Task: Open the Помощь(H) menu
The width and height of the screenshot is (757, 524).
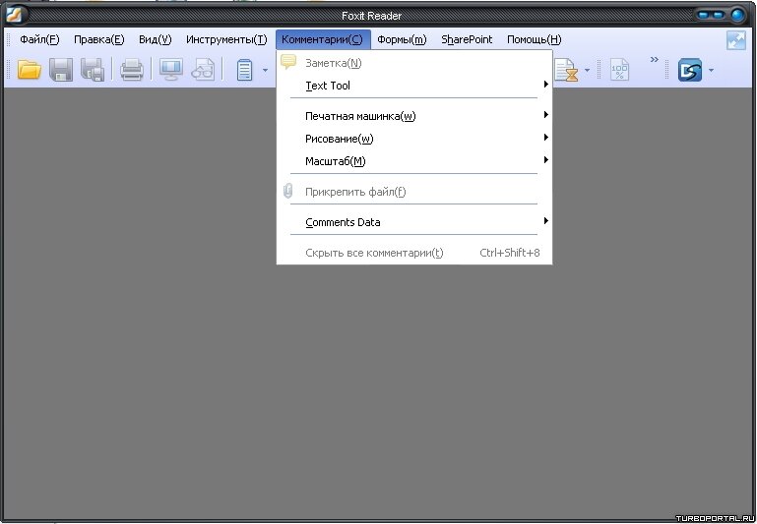Action: (x=534, y=39)
